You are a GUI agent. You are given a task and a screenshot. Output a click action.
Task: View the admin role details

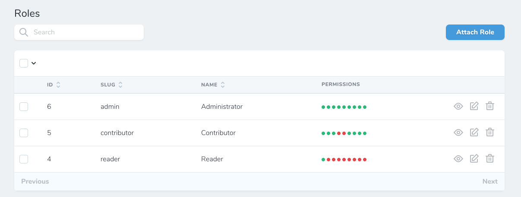(458, 106)
